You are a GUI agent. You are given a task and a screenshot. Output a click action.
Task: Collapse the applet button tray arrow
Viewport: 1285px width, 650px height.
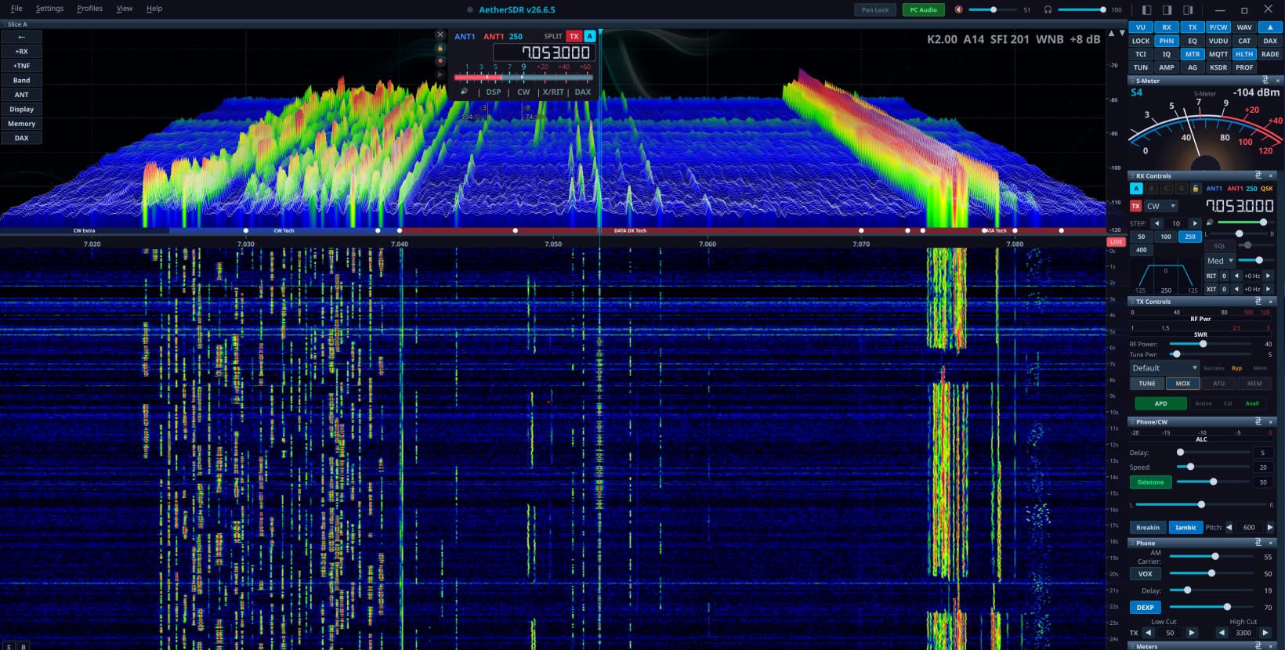click(x=1270, y=27)
